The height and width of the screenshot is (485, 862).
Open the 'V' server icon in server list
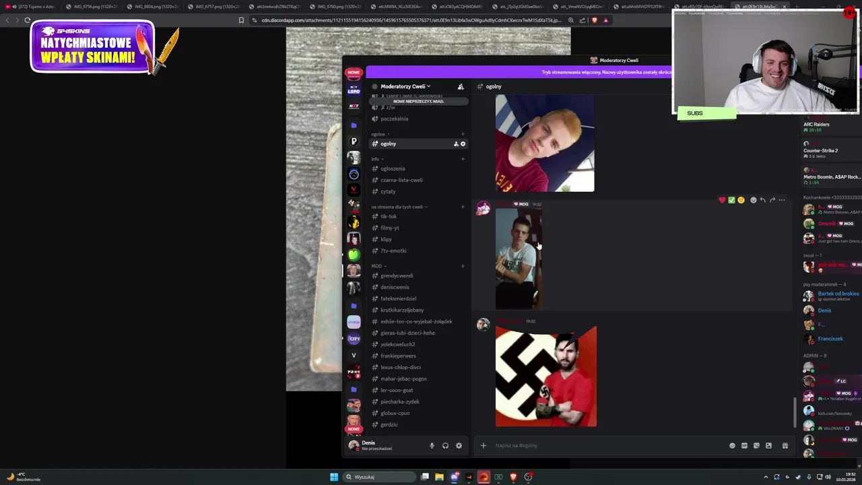coord(354,355)
